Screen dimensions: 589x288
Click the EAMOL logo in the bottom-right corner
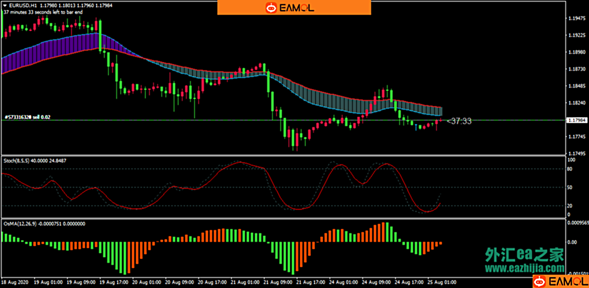click(560, 281)
